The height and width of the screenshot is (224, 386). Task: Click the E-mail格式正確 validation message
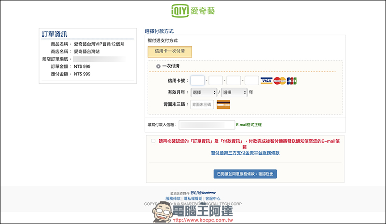(248, 125)
